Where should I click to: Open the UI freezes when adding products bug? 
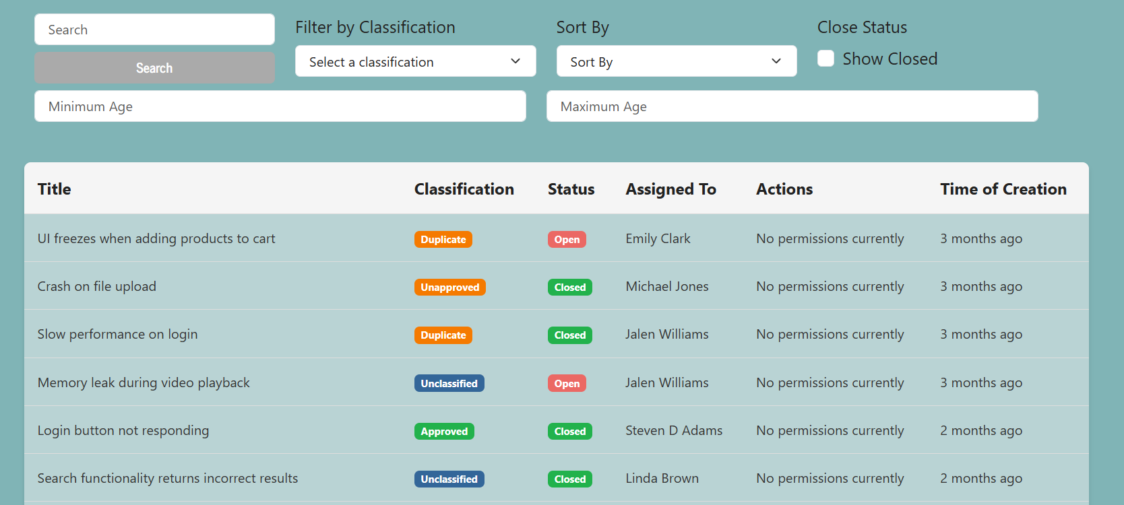pos(156,238)
